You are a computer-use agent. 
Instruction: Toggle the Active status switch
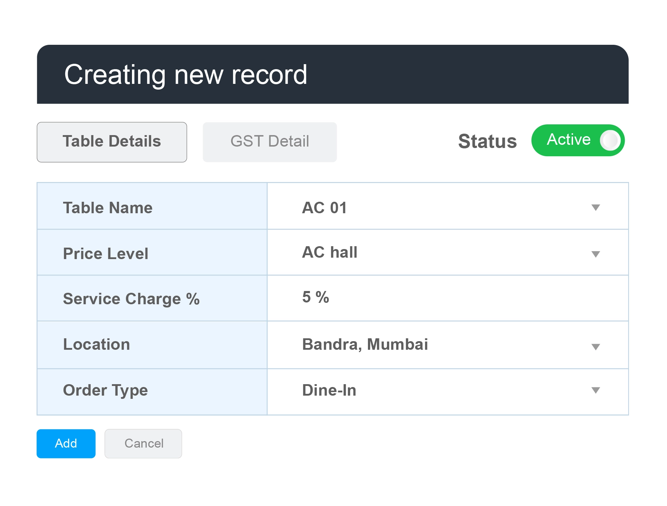[x=578, y=140]
